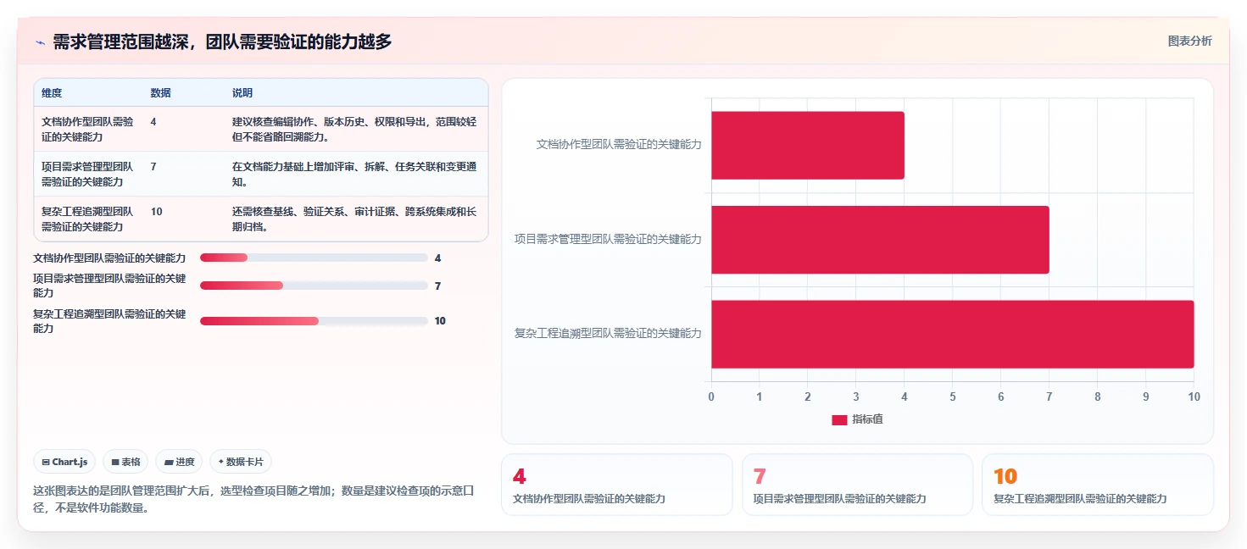Select the Chart.js tag chip
Image resolution: width=1247 pixels, height=549 pixels.
(x=65, y=462)
